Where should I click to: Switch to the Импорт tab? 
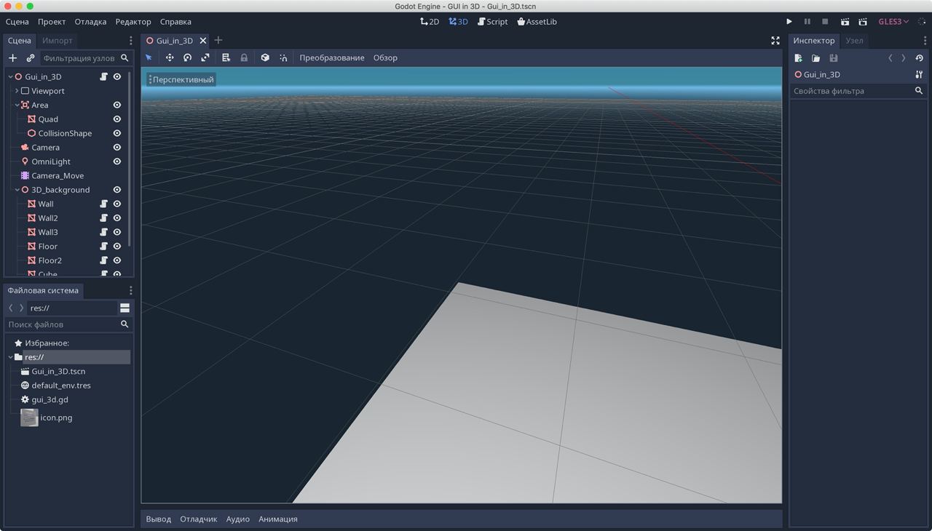tap(58, 41)
